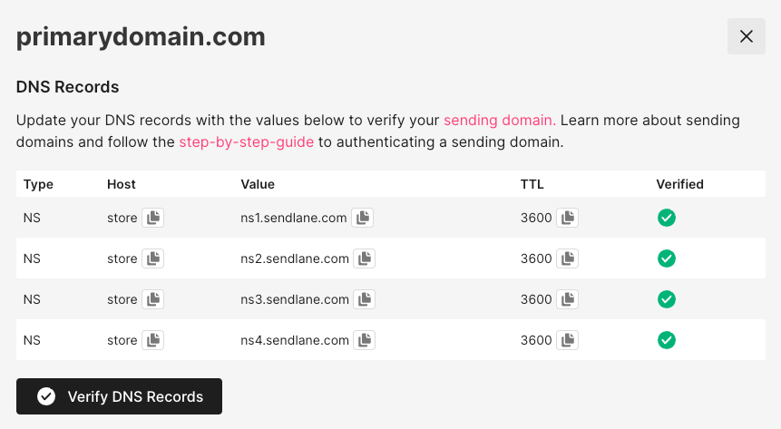Image resolution: width=781 pixels, height=429 pixels.
Task: Copy host value for ns2.sendlane.com record
Action: (x=153, y=258)
